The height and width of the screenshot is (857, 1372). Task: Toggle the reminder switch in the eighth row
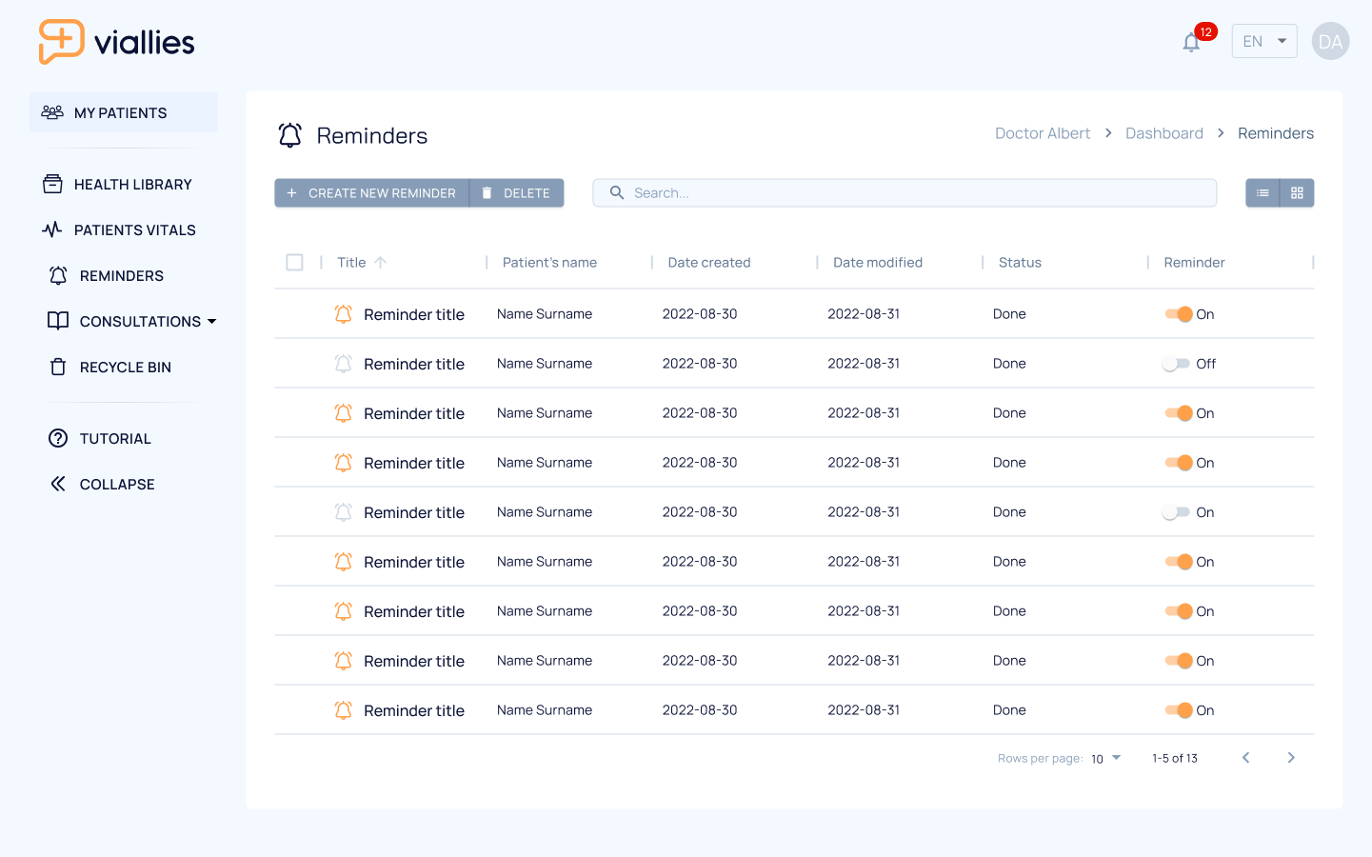point(1179,661)
